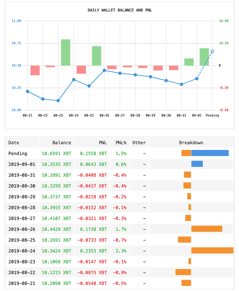
Task: Click the PNL% value -0.9%
Action: click(120, 273)
